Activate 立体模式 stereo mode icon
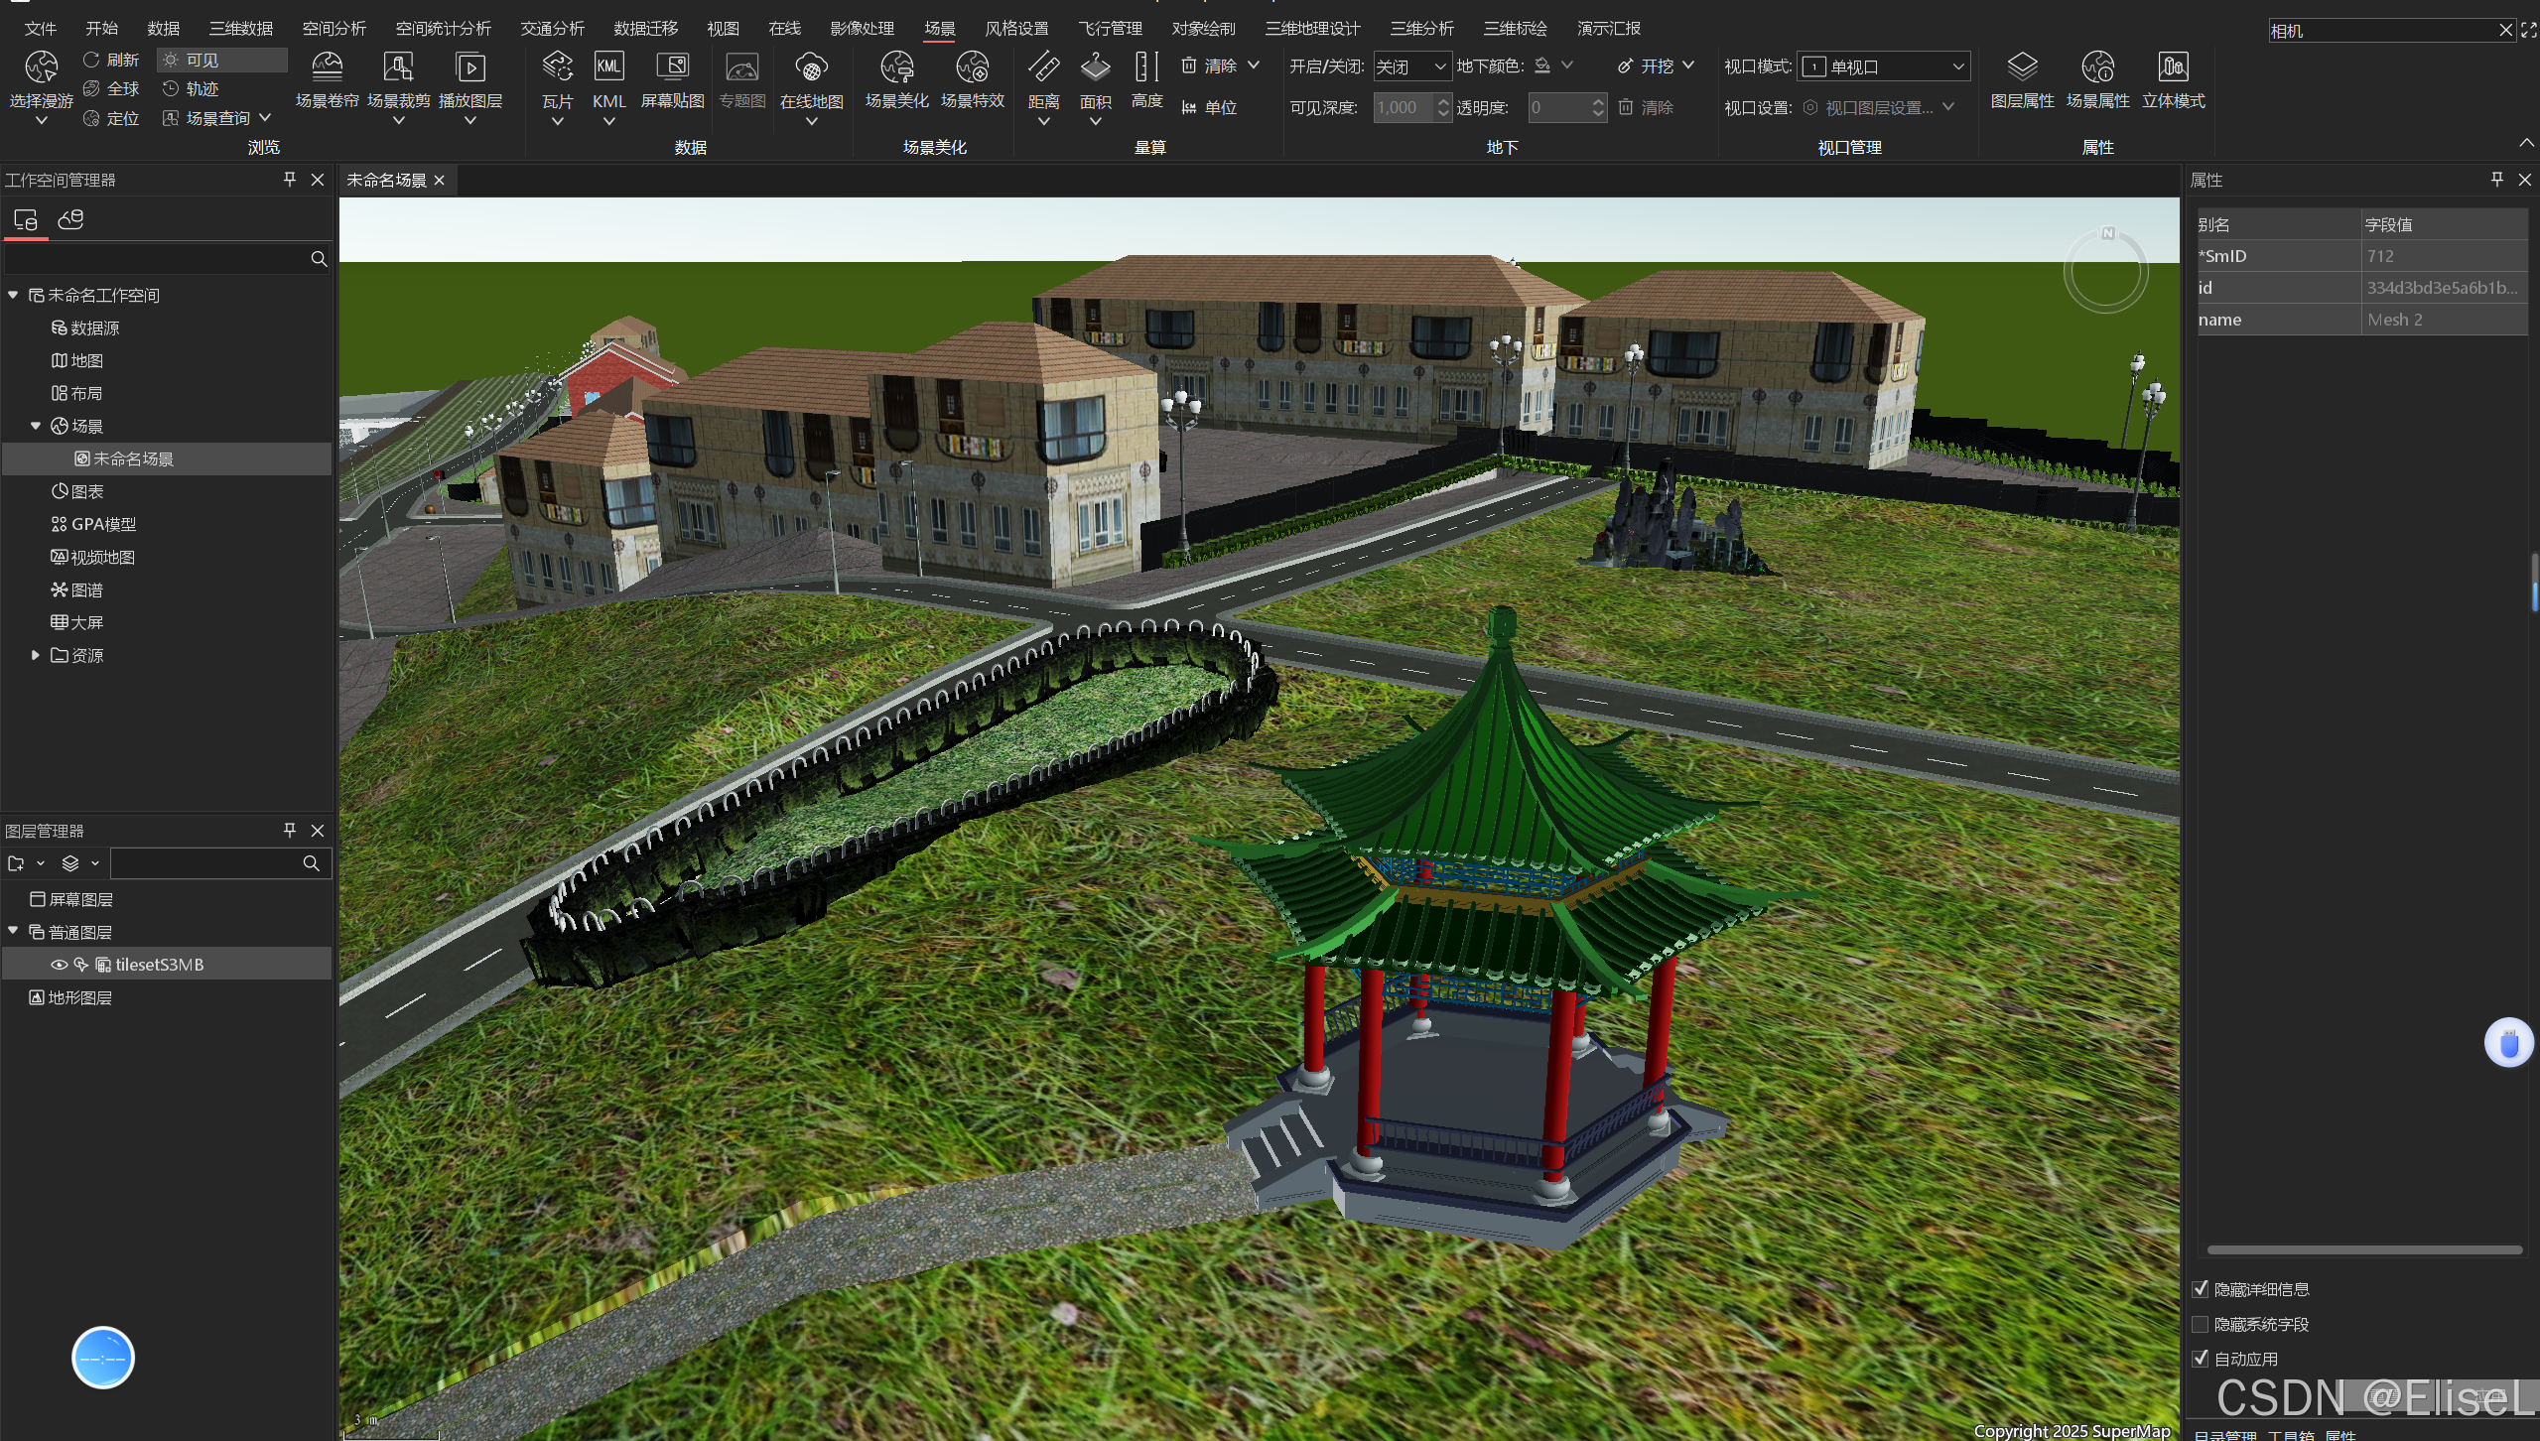 [x=2173, y=67]
